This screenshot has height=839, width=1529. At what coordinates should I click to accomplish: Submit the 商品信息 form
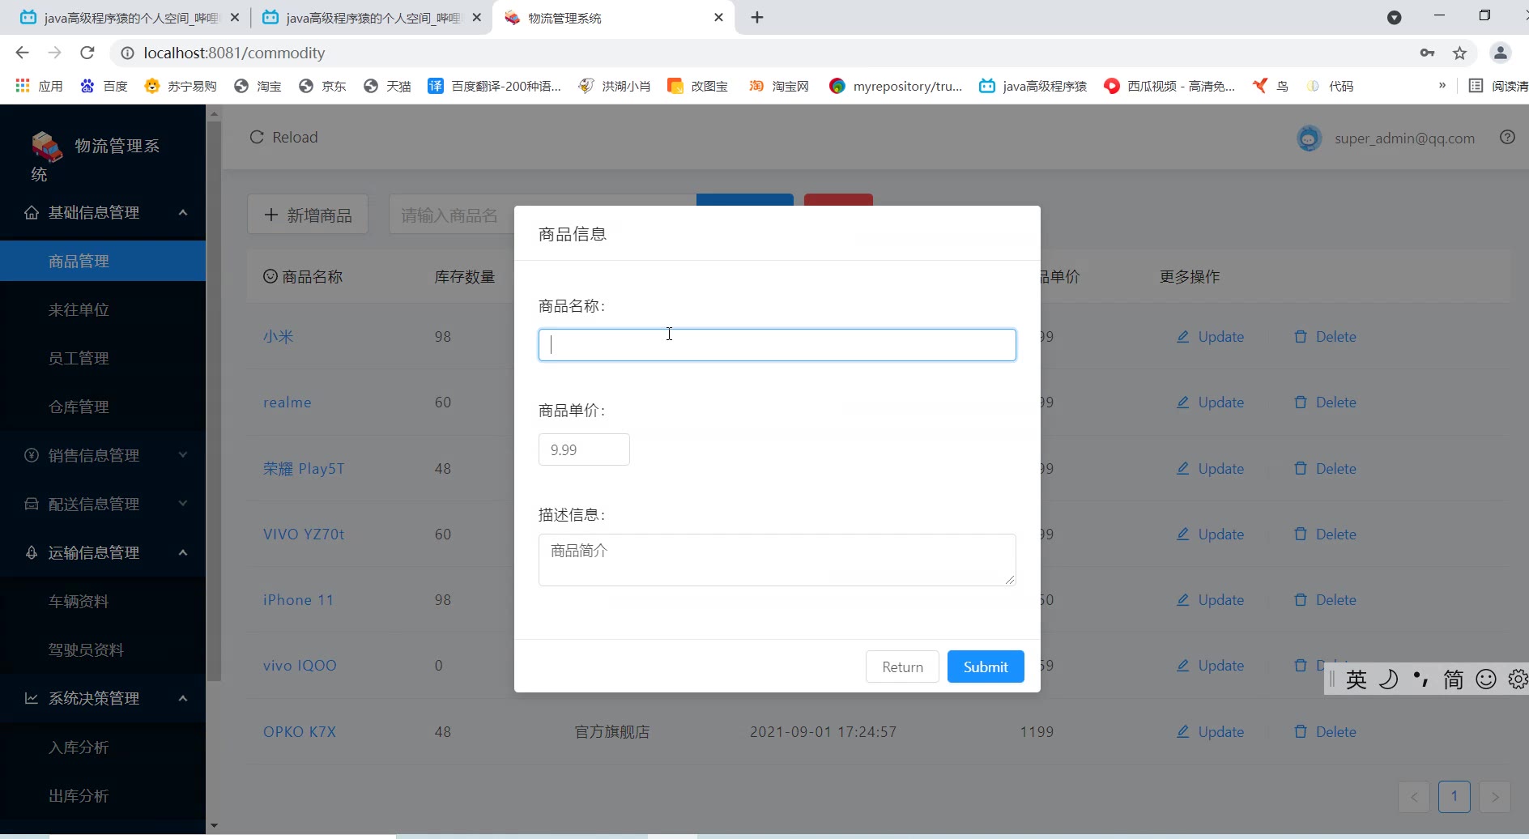[986, 667]
